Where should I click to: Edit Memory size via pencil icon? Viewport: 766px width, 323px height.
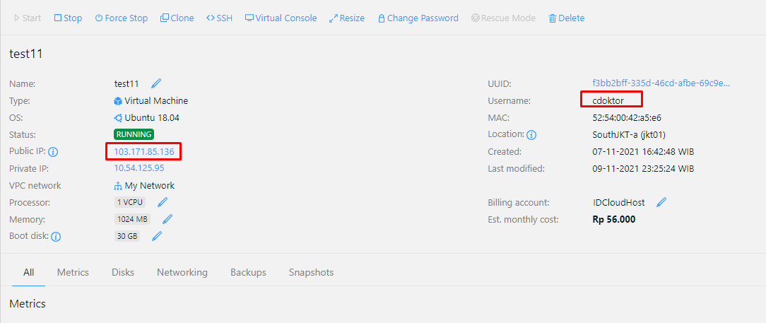167,219
